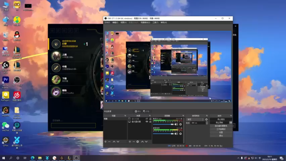Open the Windows Start menu
The width and height of the screenshot is (286, 161).
point(4,158)
